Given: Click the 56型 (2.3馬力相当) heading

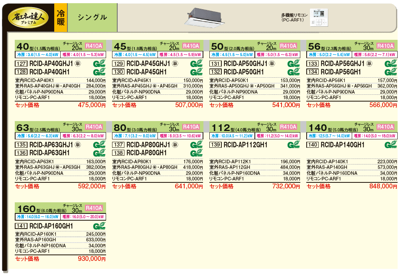Looking at the screenshot, I should pos(329,46).
